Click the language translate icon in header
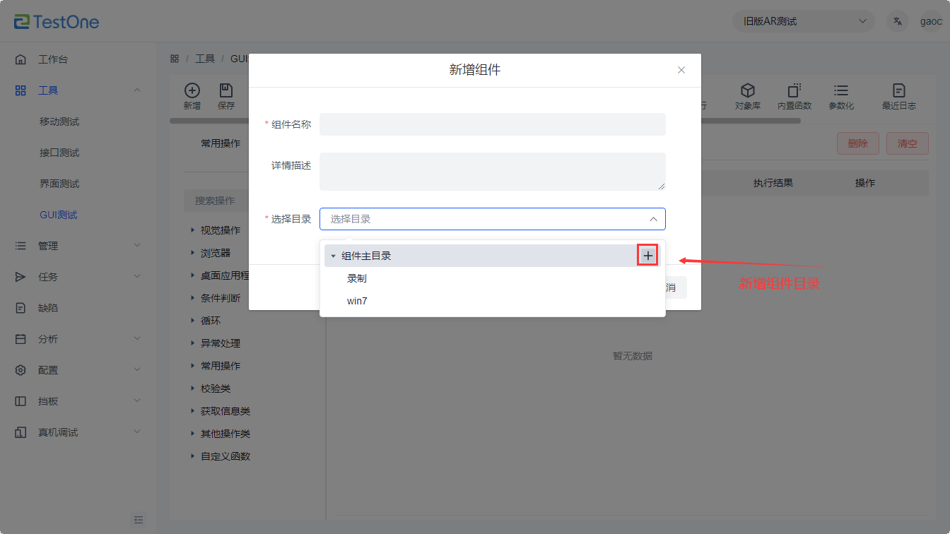 (898, 21)
